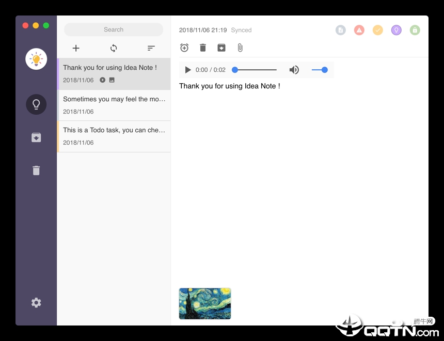Image resolution: width=444 pixels, height=341 pixels.
Task: Close the window with red button
Action: pyautogui.click(x=25, y=25)
